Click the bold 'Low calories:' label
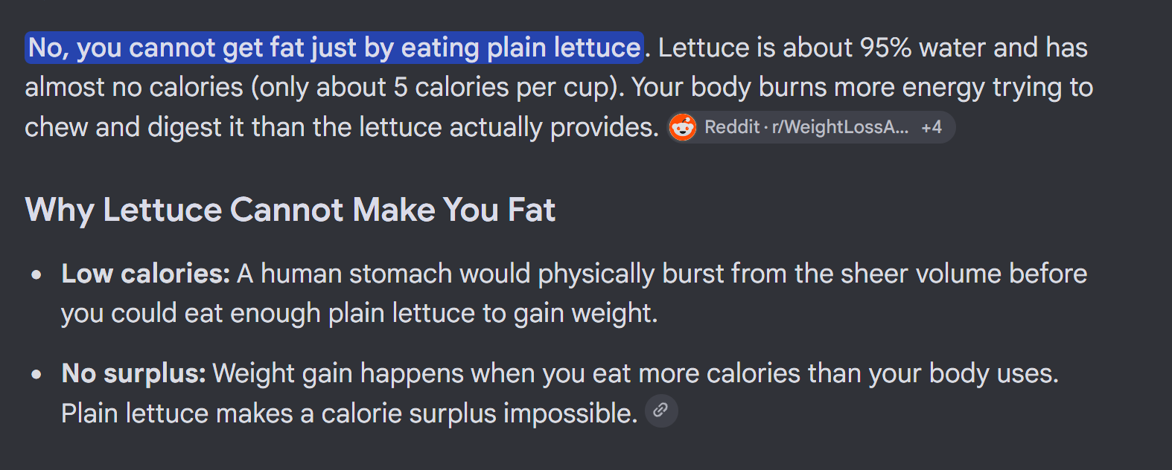Viewport: 1172px width, 470px height. [x=146, y=274]
